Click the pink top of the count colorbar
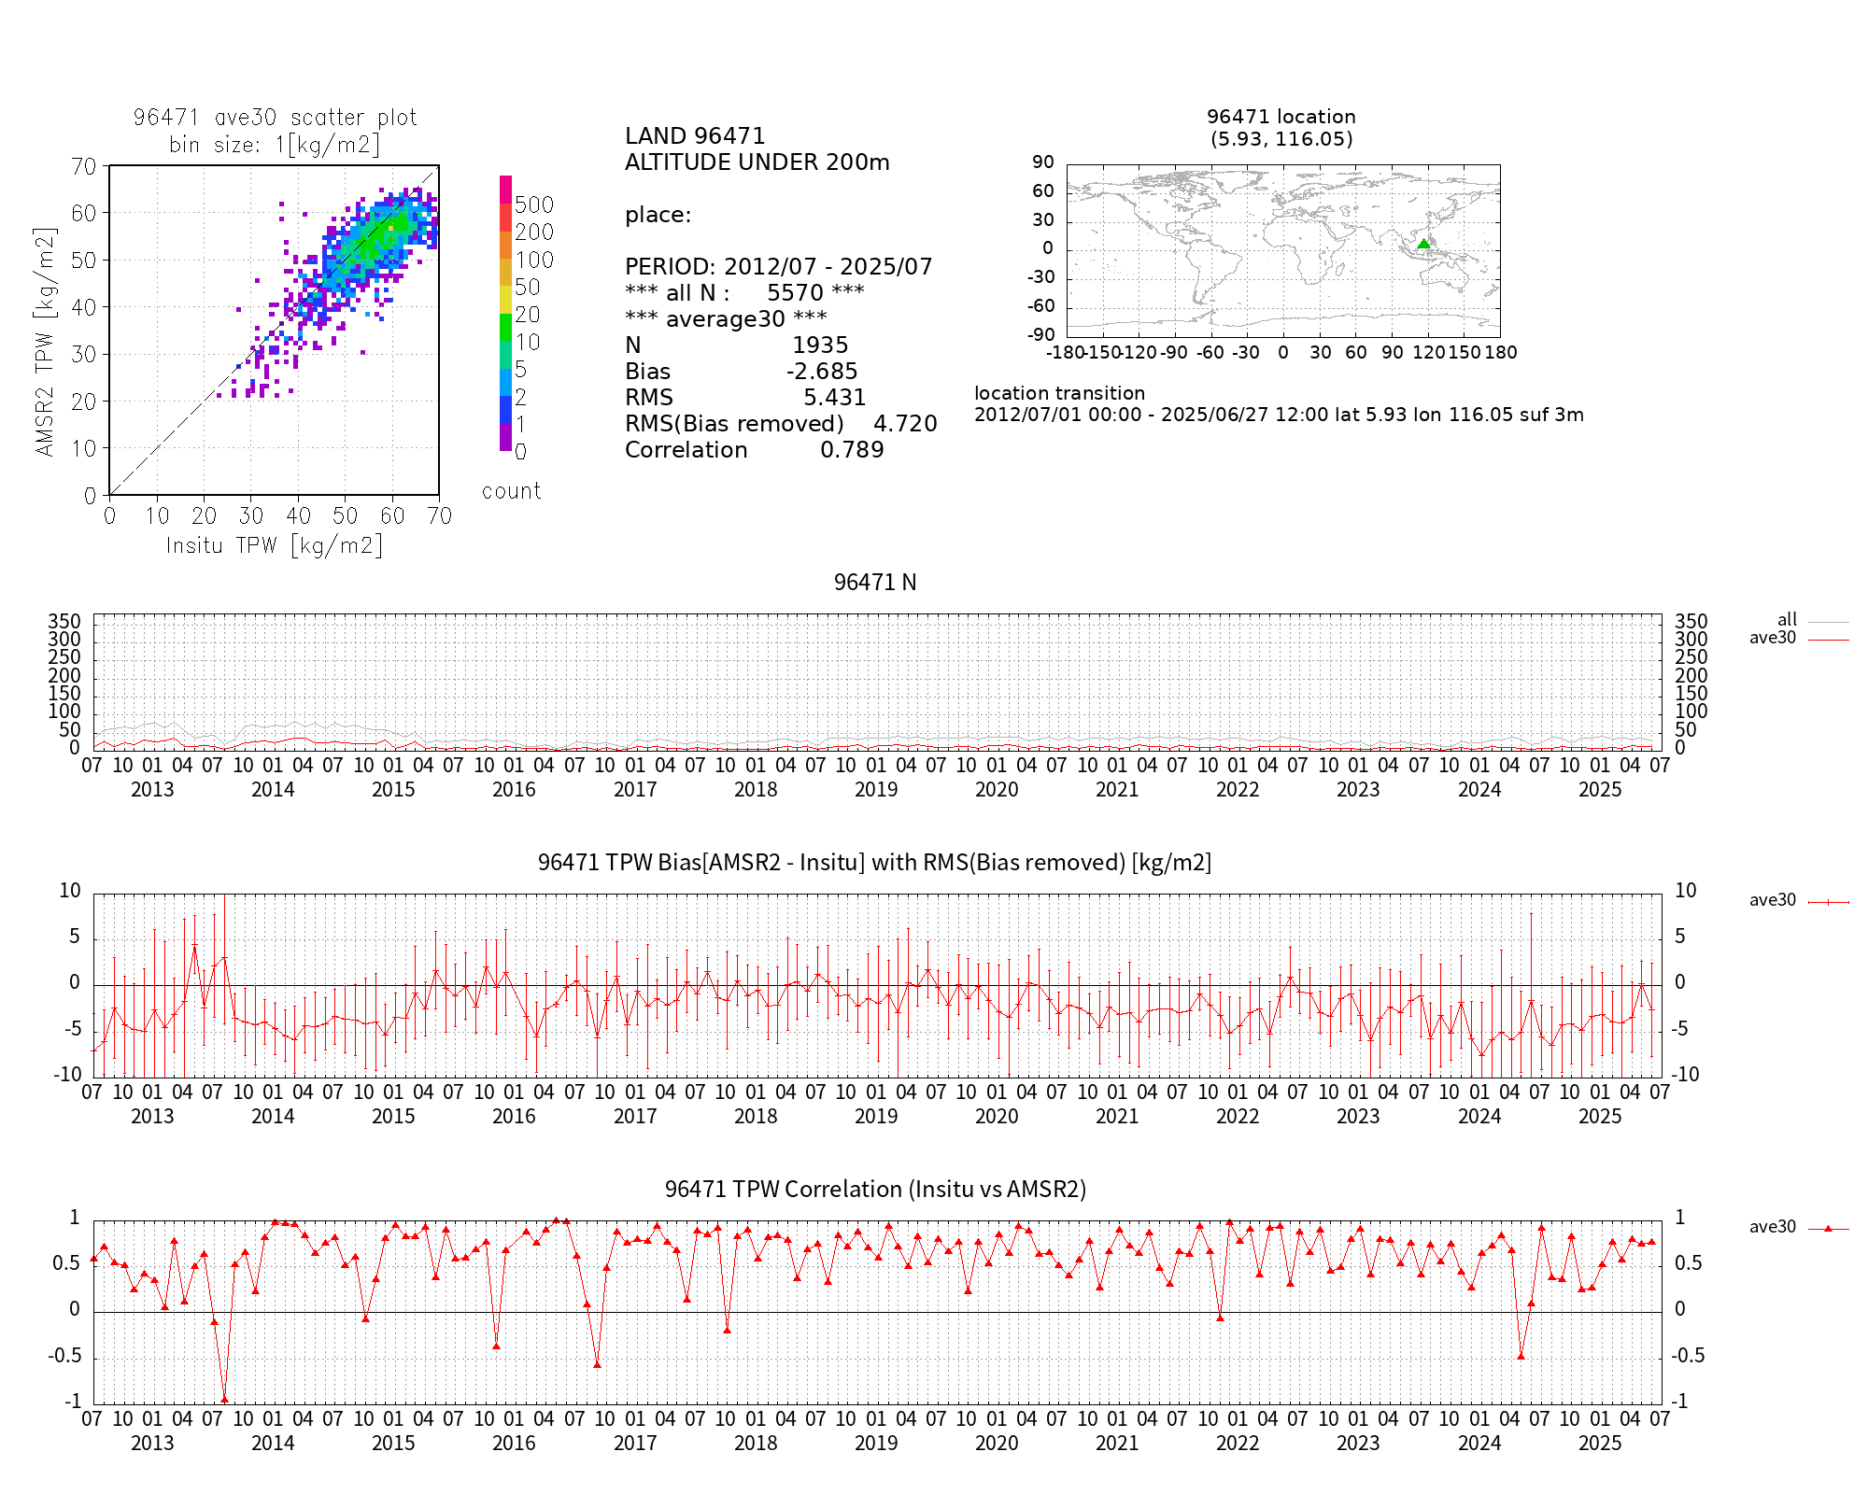This screenshot has height=1494, width=1868. pos(505,189)
